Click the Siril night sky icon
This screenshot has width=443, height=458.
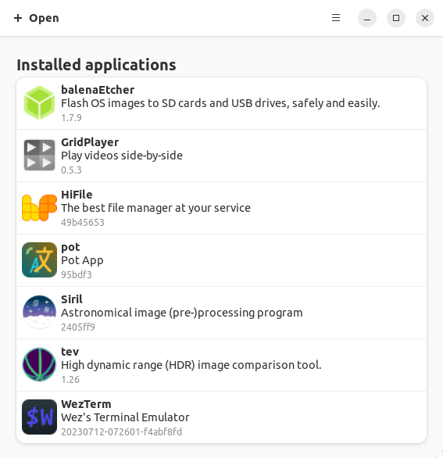pyautogui.click(x=39, y=313)
